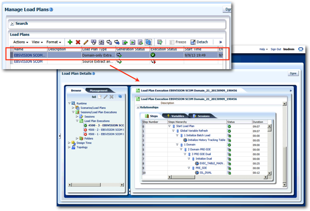Open the Actions menu
This screenshot has width=310, height=211.
[x=21, y=42]
